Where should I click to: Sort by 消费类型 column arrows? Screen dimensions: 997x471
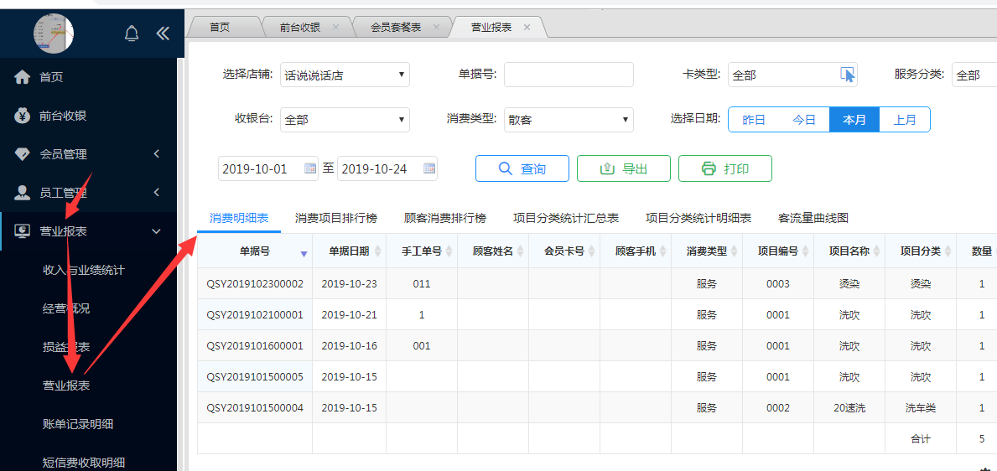(735, 251)
